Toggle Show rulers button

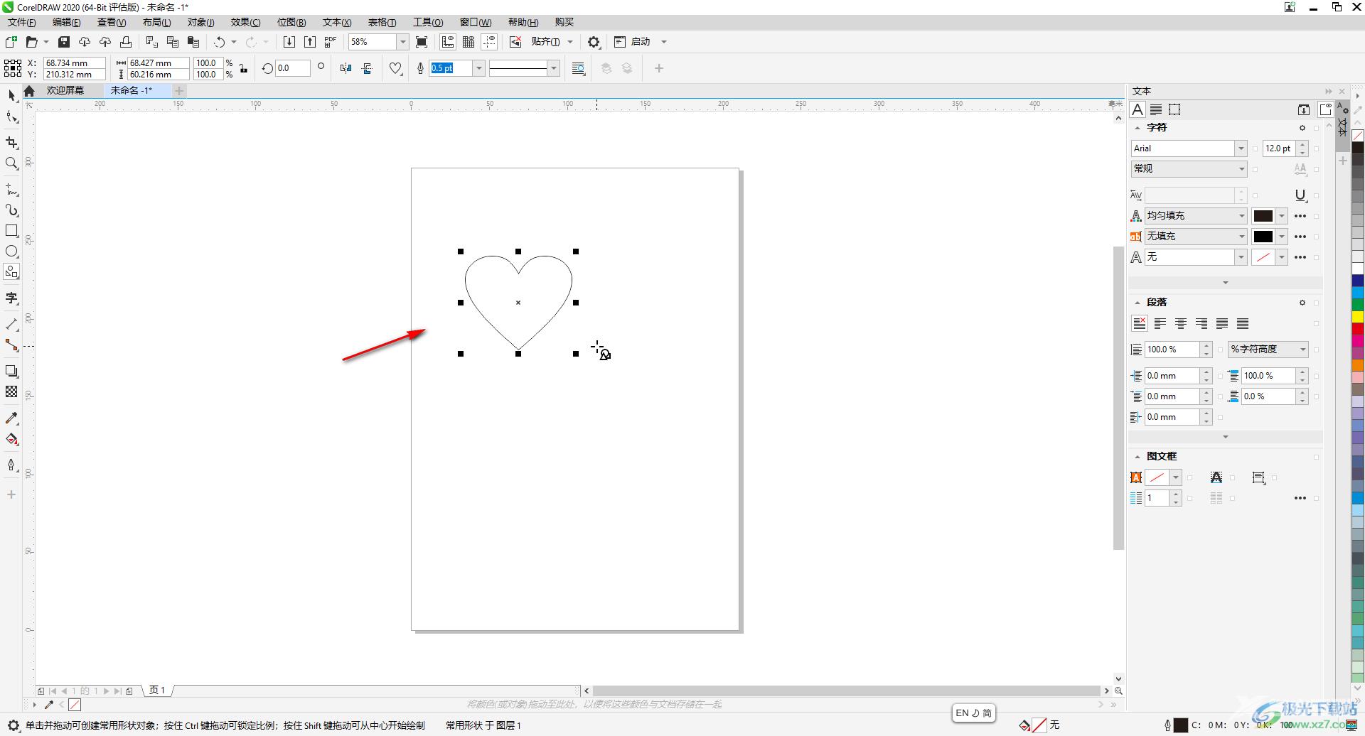point(448,42)
